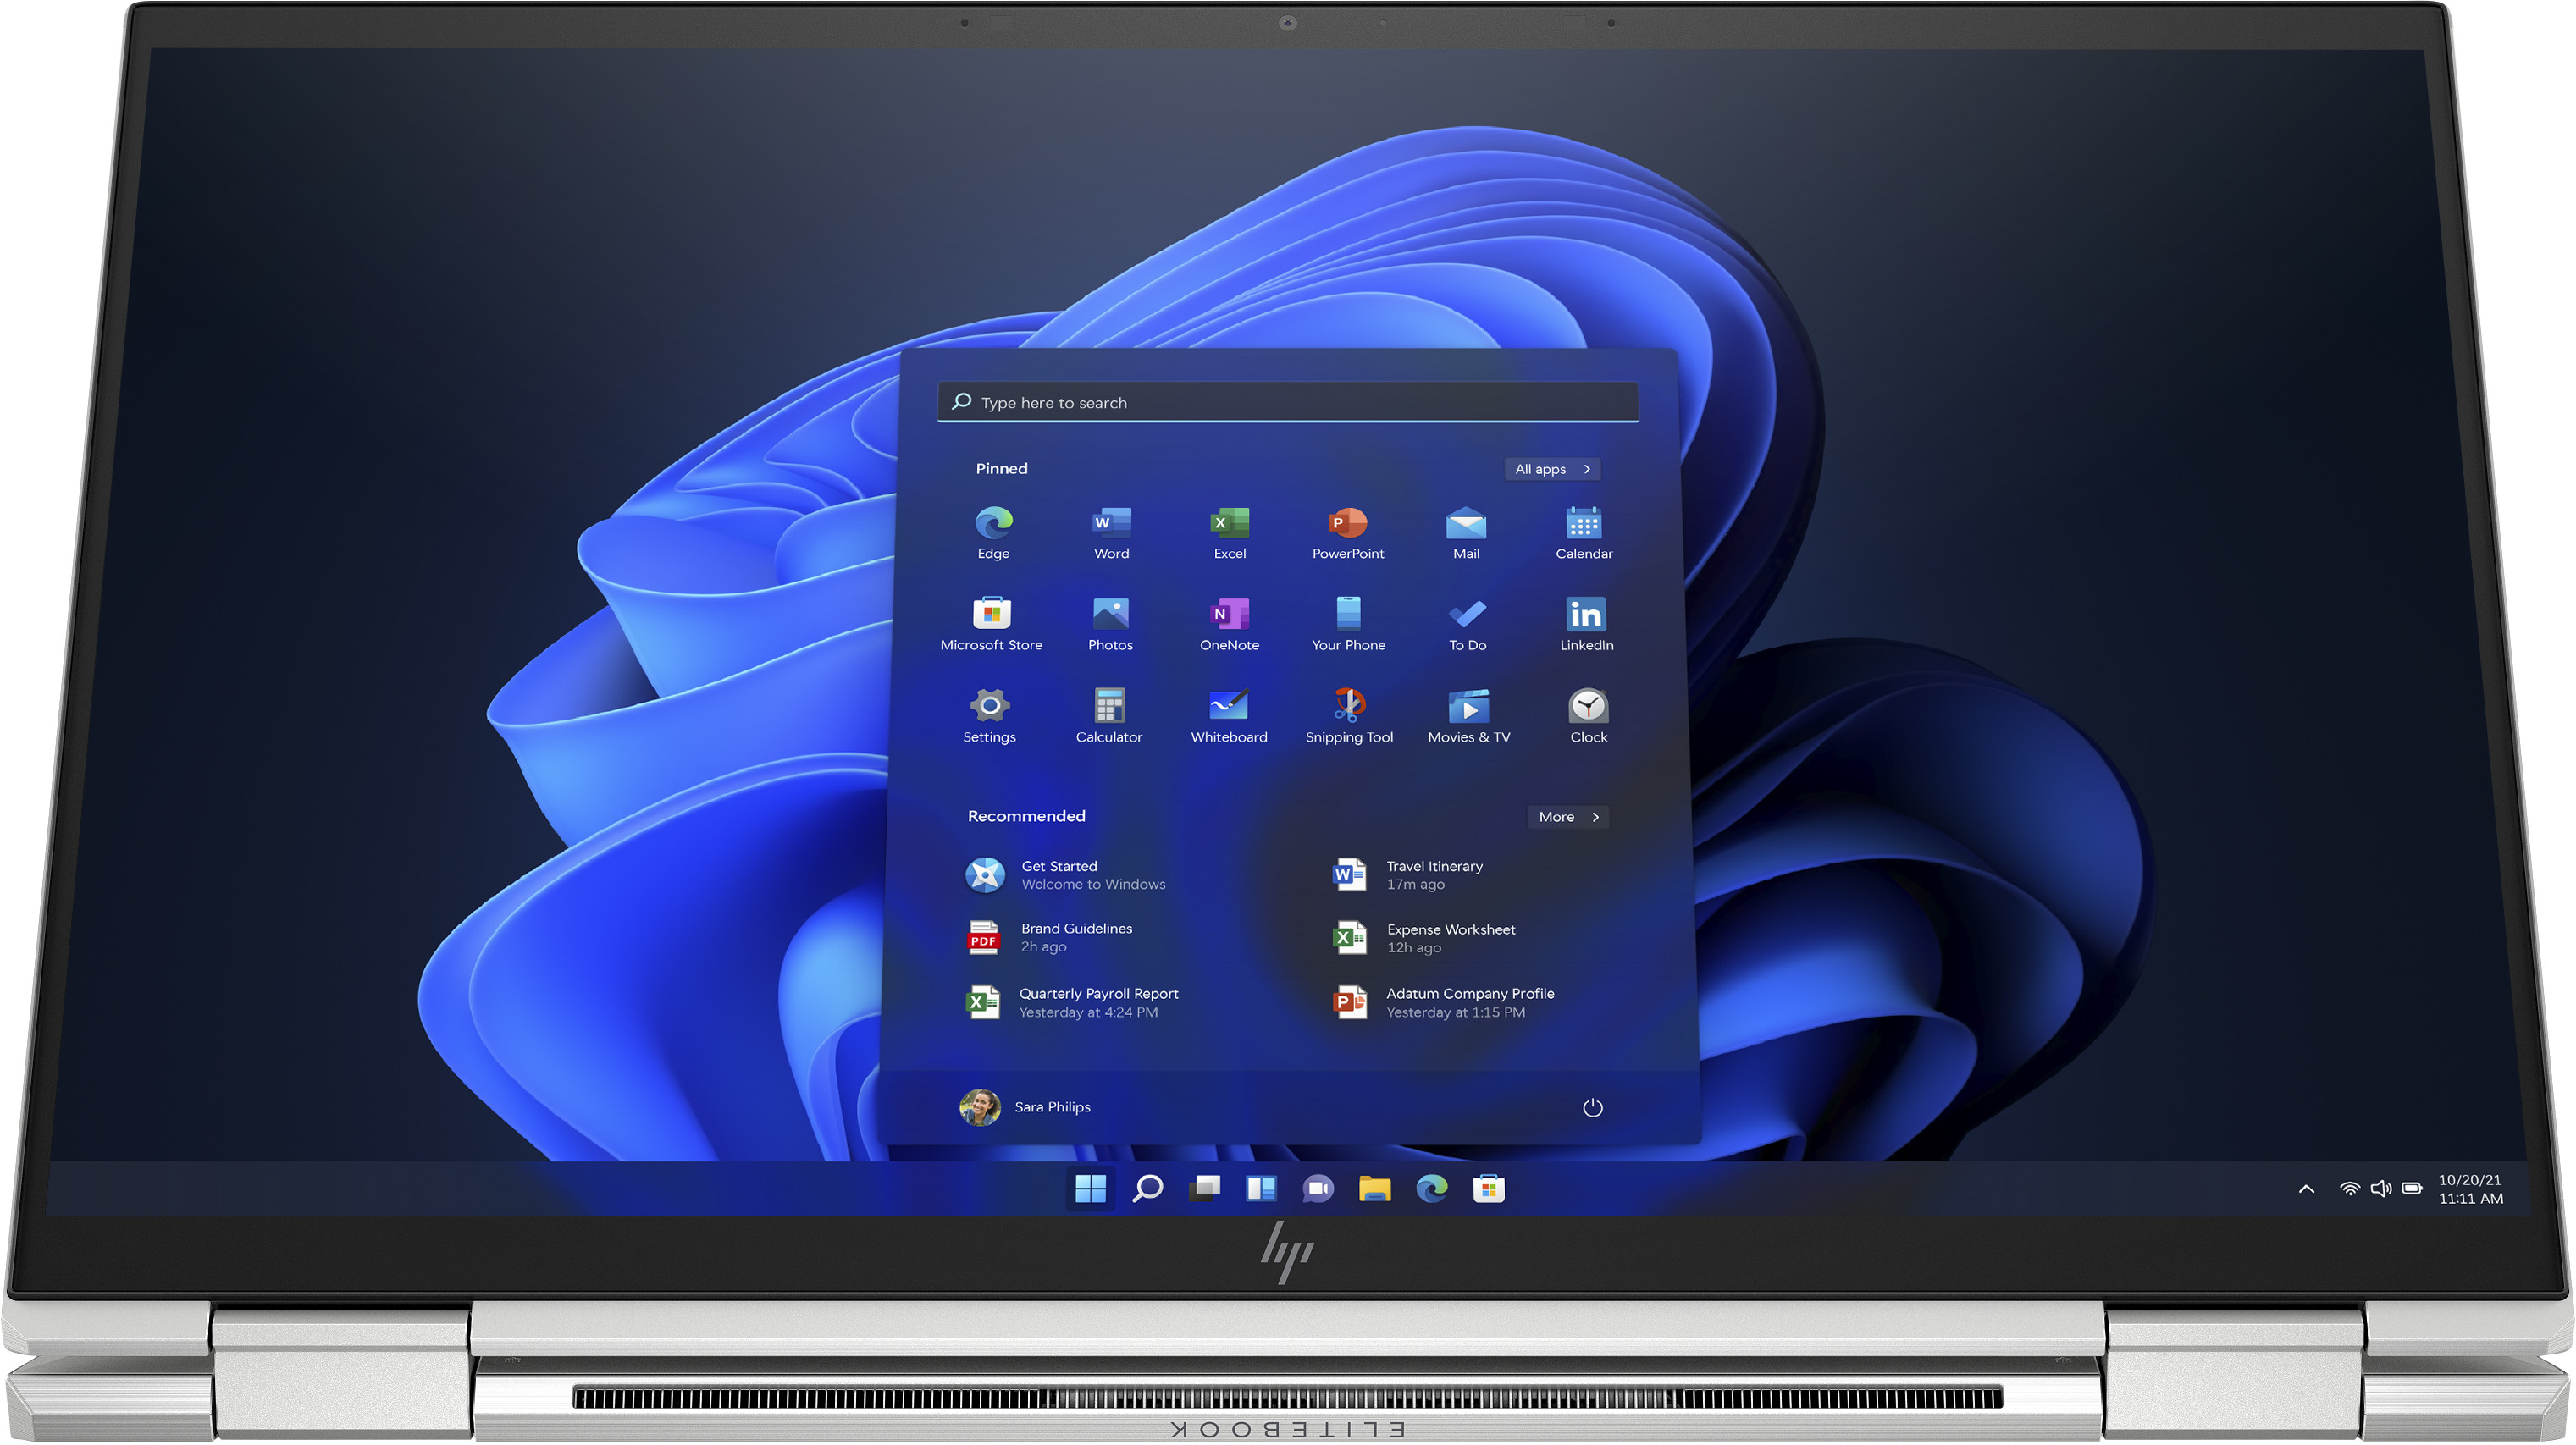The width and height of the screenshot is (2576, 1445).
Task: Click the battery tray icon
Action: coord(2412,1189)
